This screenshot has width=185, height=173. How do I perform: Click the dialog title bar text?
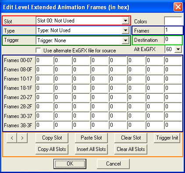click(66, 7)
